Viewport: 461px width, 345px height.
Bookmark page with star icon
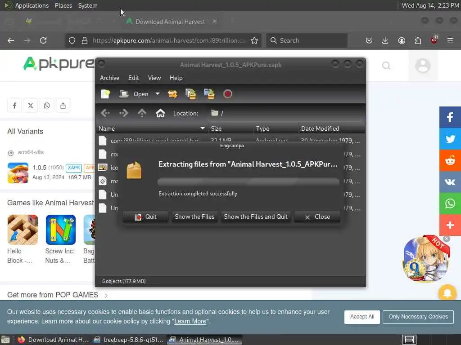pyautogui.click(x=254, y=40)
